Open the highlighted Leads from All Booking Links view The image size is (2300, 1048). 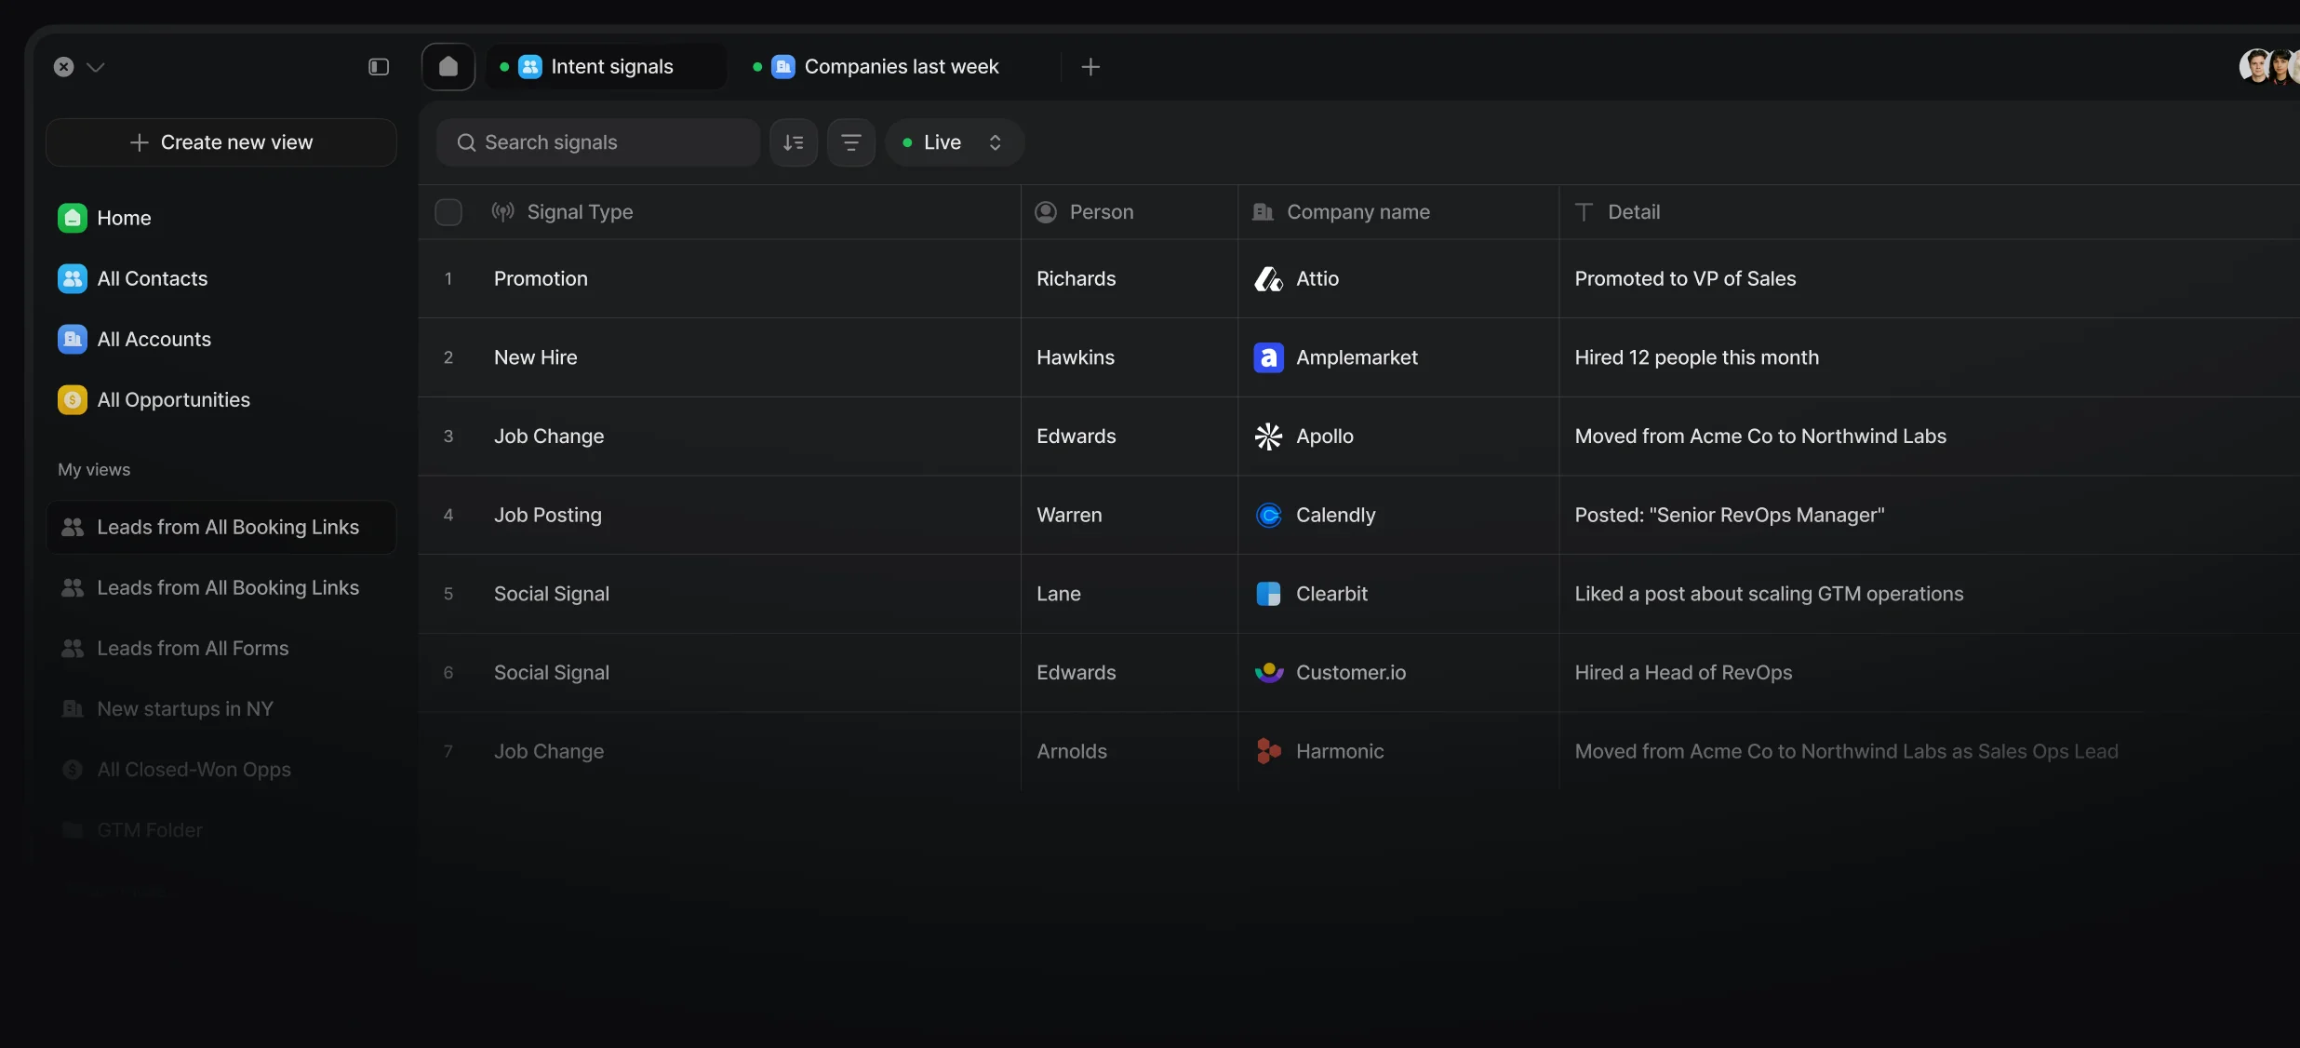[221, 528]
